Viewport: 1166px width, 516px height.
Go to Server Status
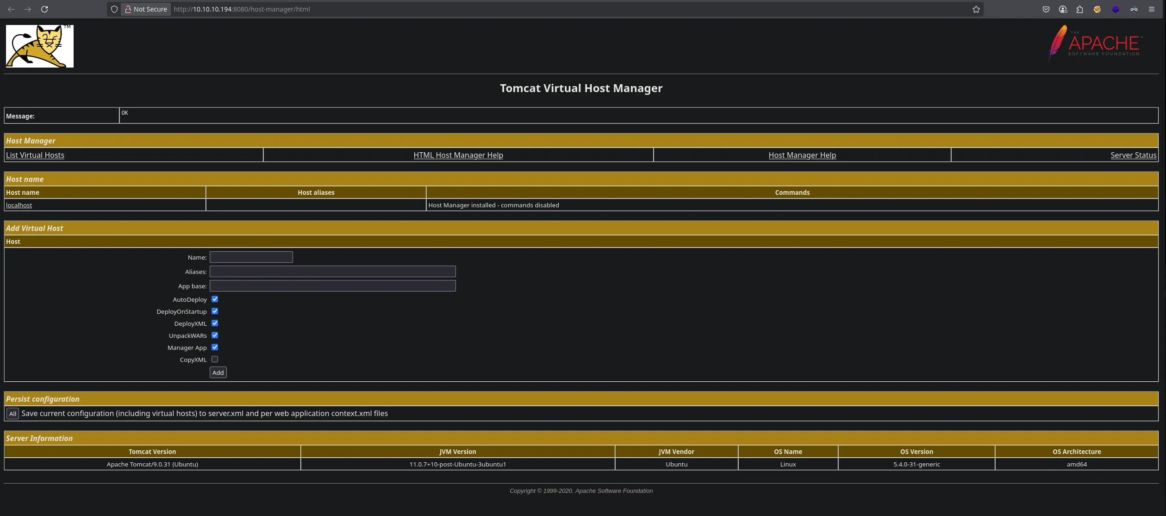click(x=1133, y=155)
